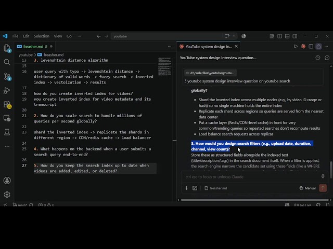Toggle the bottom panel visibility
The image size is (333, 249).
click(x=287, y=36)
